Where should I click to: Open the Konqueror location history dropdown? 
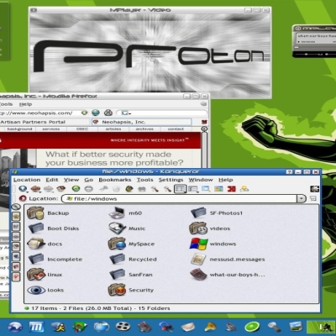click(x=302, y=199)
